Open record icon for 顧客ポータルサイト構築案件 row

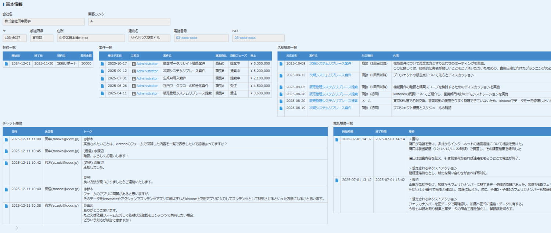[102, 63]
